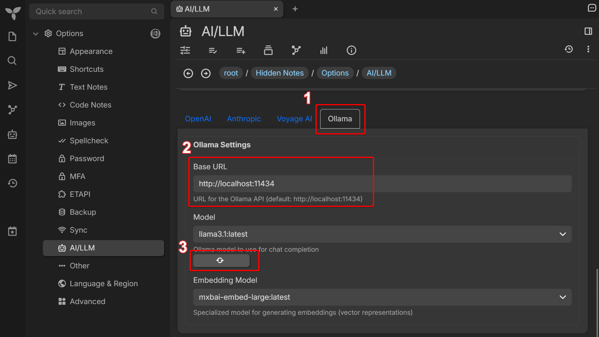Toggle the right pane visibility

588,31
